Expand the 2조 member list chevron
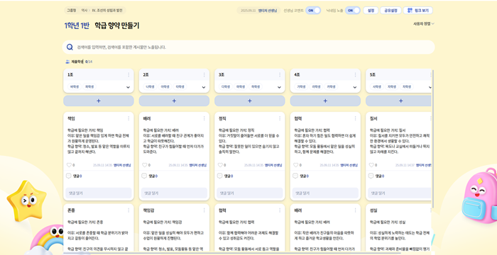Screen dimensions: 497x255 (204, 87)
